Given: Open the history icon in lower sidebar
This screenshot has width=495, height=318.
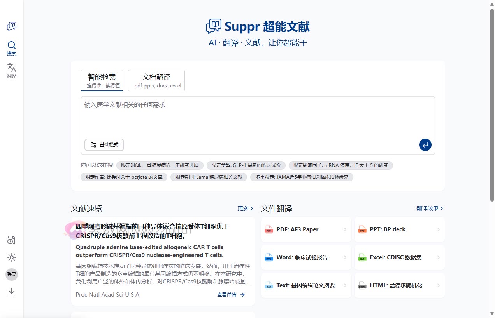Looking at the screenshot, I should [x=11, y=240].
